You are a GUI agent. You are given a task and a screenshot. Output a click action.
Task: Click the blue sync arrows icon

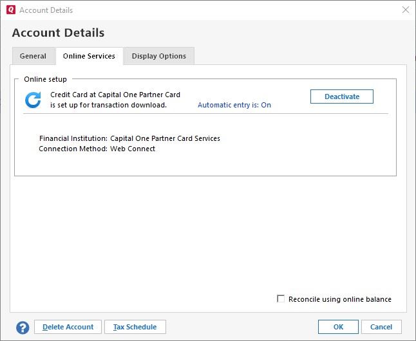pos(33,100)
